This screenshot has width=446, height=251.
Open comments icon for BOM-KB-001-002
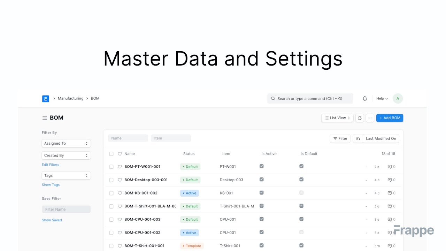pos(390,193)
